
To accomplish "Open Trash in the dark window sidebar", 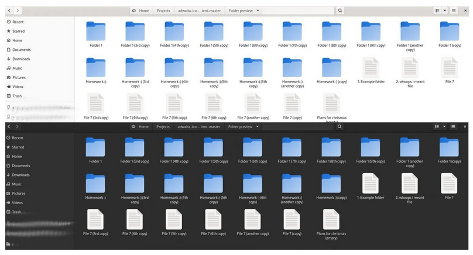I will coord(17,212).
